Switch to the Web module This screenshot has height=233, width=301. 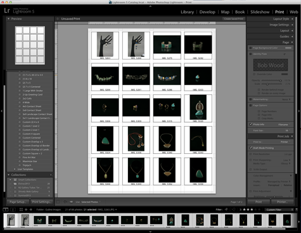tap(293, 12)
